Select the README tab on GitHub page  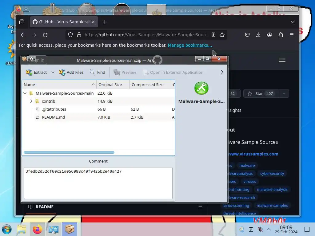[x=41, y=207]
